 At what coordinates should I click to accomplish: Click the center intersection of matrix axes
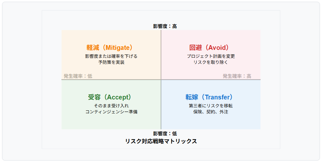click(161, 79)
